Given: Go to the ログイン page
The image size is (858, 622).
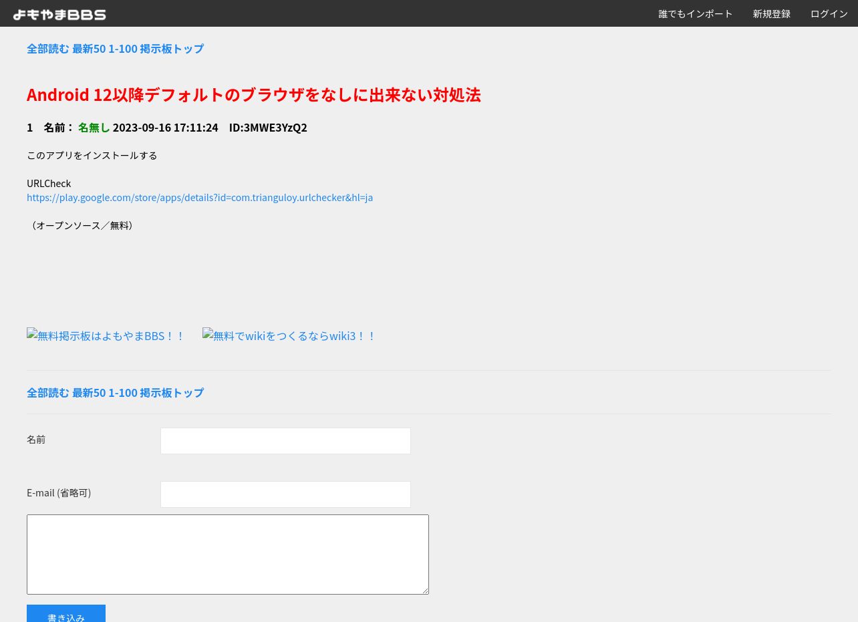Looking at the screenshot, I should pyautogui.click(x=829, y=13).
